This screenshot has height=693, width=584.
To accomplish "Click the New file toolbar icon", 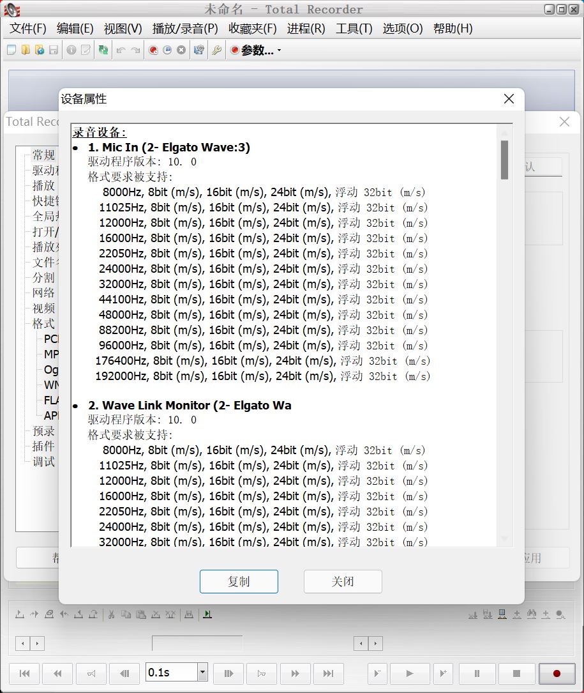I will coord(11,50).
